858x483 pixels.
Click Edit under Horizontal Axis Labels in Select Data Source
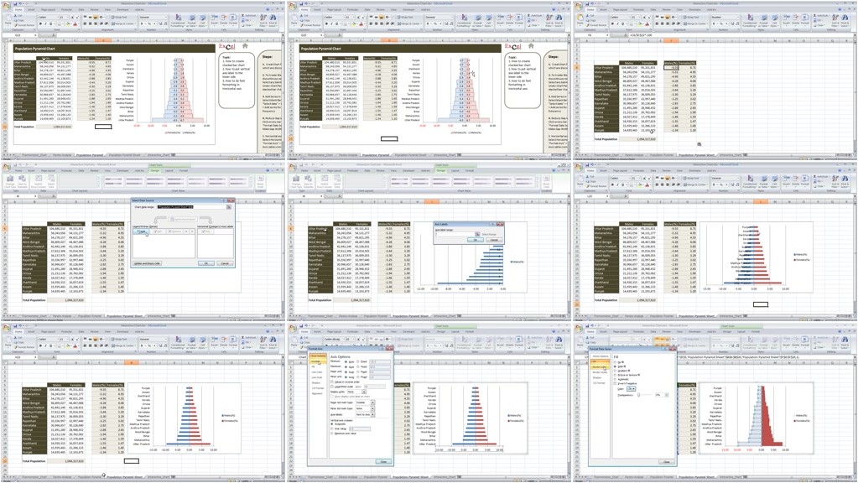[206, 231]
